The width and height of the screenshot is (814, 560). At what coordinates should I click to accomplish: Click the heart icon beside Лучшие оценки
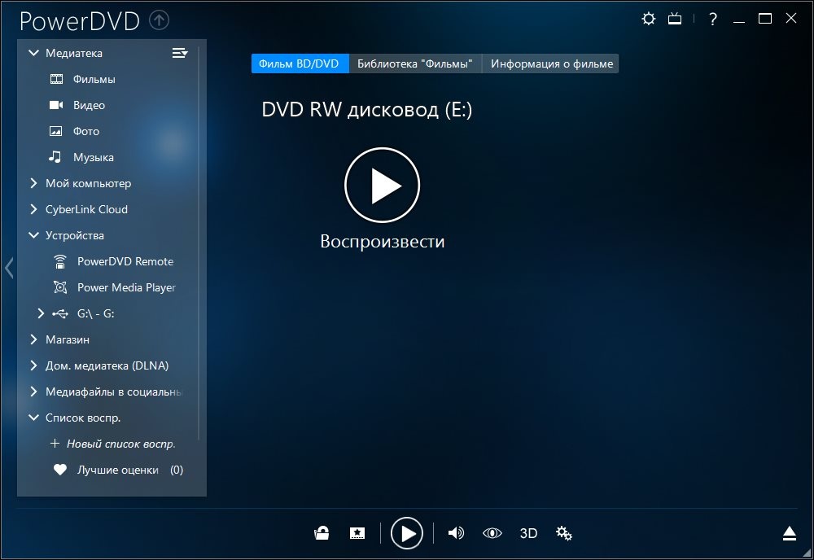(60, 470)
